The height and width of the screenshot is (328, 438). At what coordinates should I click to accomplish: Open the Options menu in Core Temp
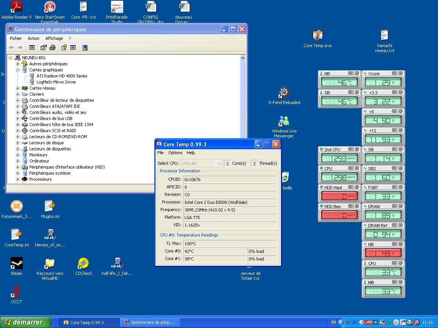[175, 153]
